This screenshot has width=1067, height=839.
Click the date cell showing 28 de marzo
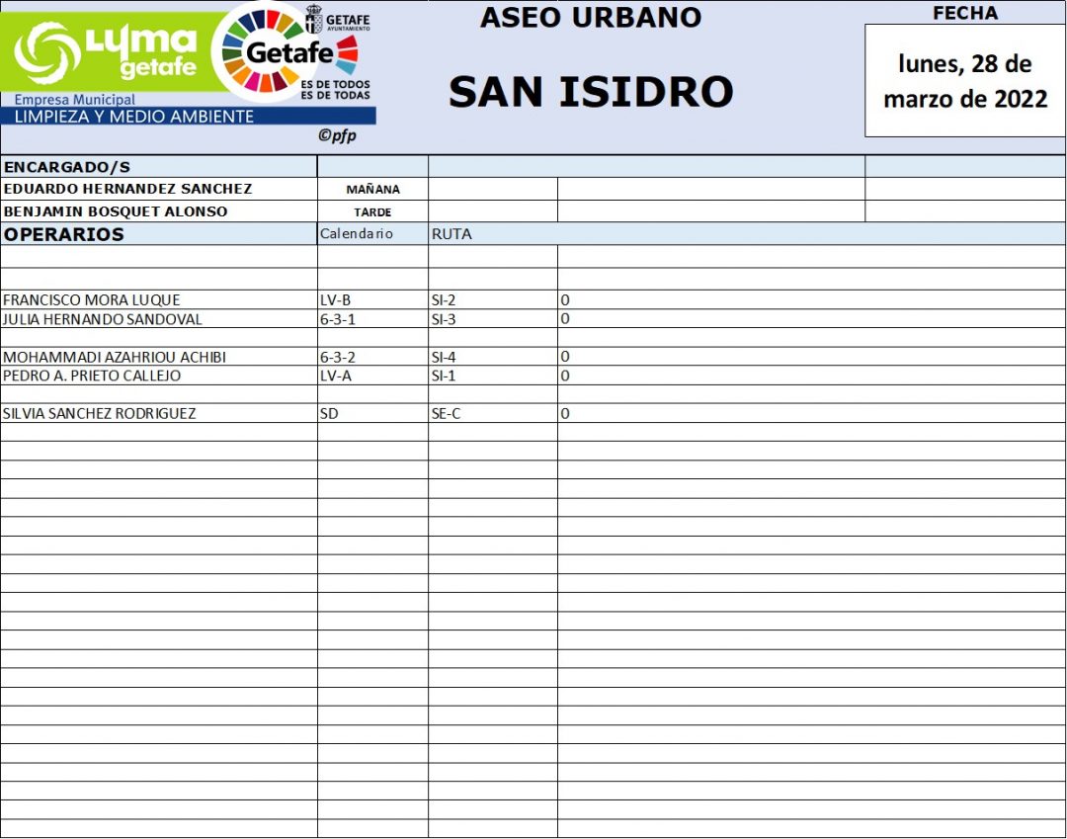964,81
